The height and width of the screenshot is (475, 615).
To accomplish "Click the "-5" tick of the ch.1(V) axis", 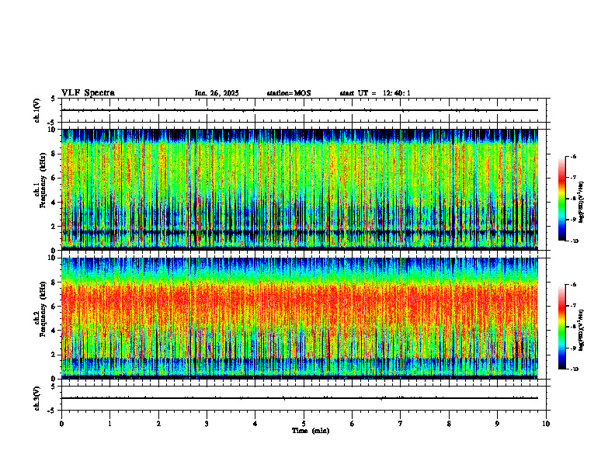I will point(51,123).
